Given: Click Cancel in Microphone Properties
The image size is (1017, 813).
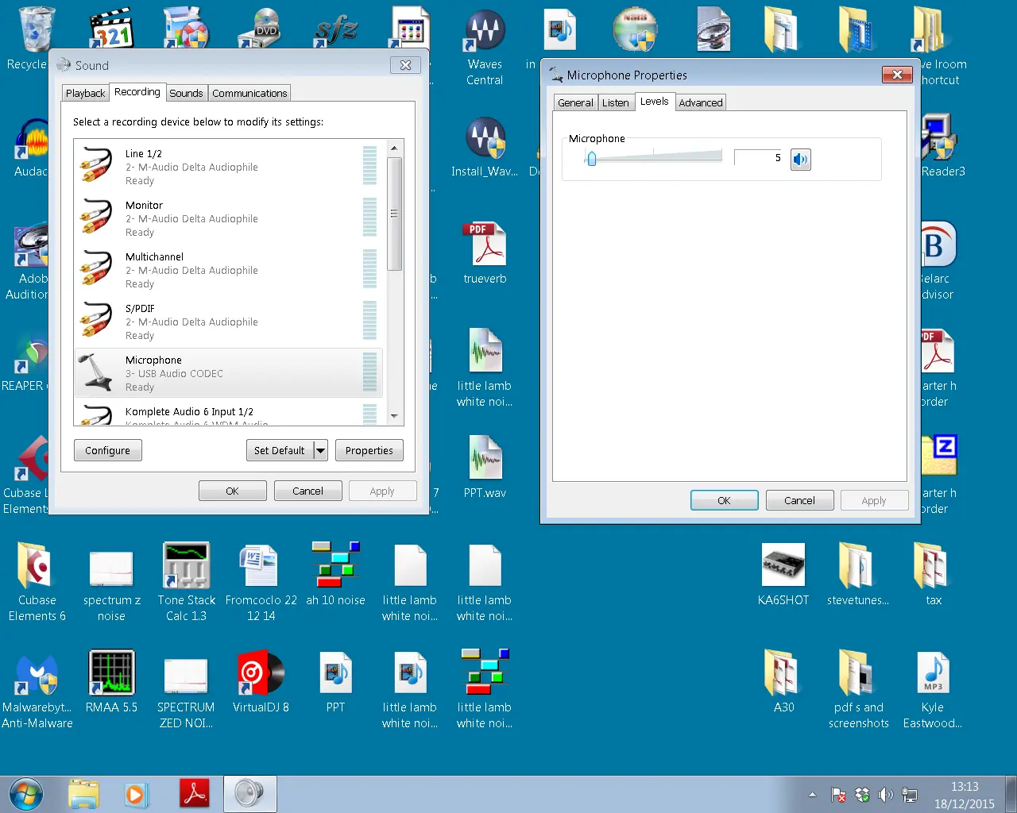Looking at the screenshot, I should point(799,500).
